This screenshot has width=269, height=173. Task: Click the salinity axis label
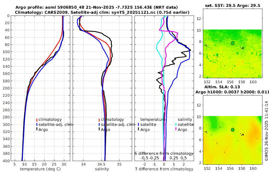coord(102,169)
